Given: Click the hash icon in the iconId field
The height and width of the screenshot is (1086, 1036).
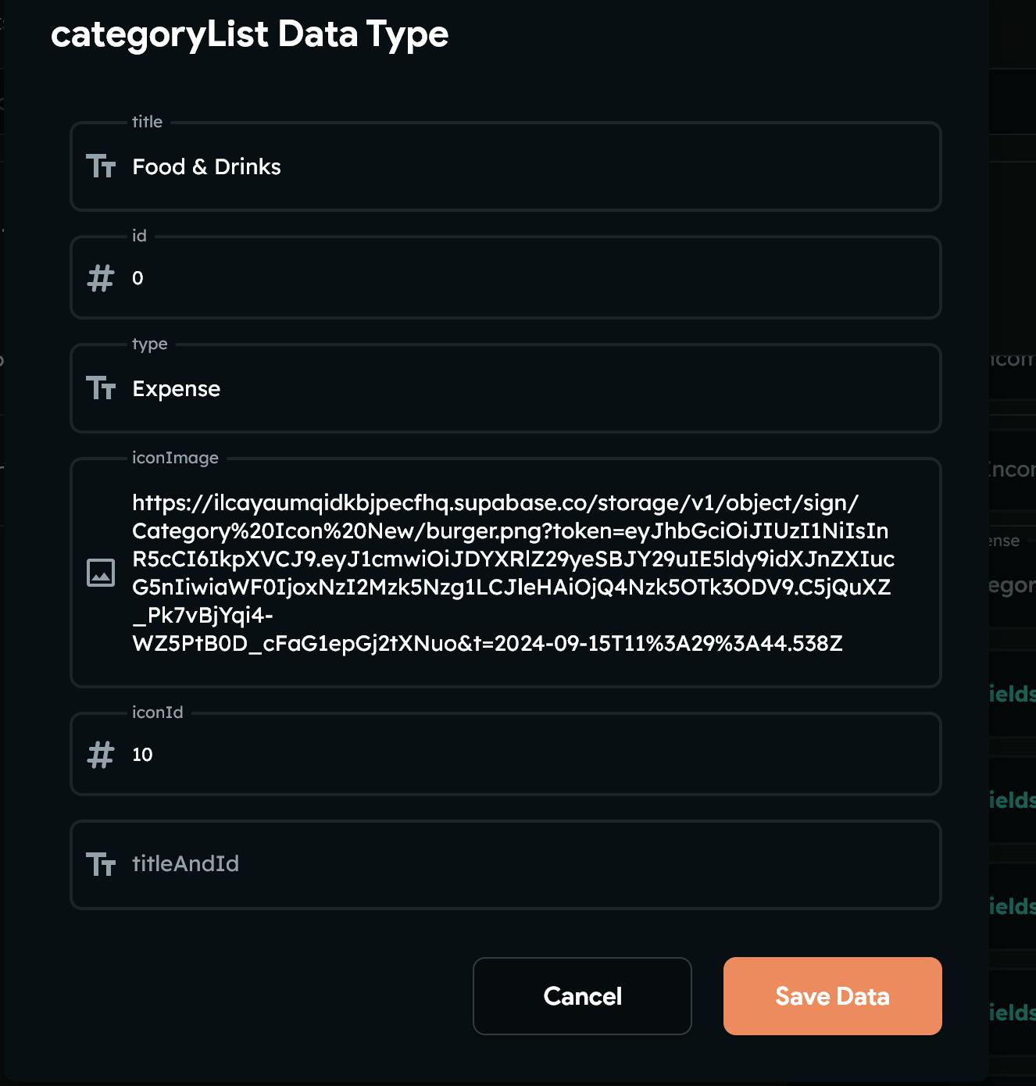Looking at the screenshot, I should (101, 755).
